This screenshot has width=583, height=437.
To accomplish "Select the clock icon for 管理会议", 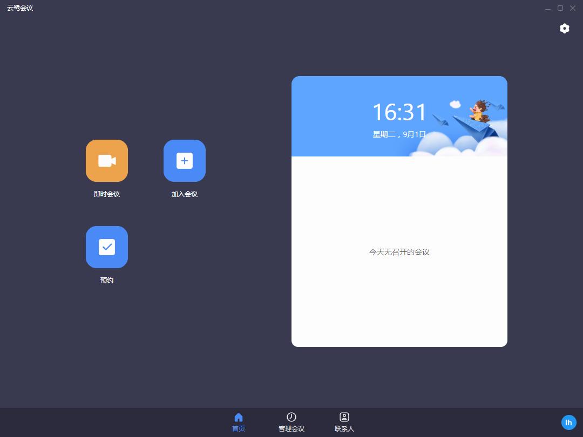I will click(291, 417).
